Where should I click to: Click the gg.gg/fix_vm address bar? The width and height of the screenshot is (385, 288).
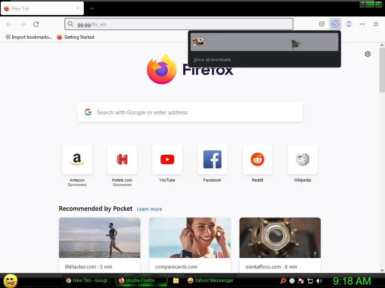(x=179, y=24)
